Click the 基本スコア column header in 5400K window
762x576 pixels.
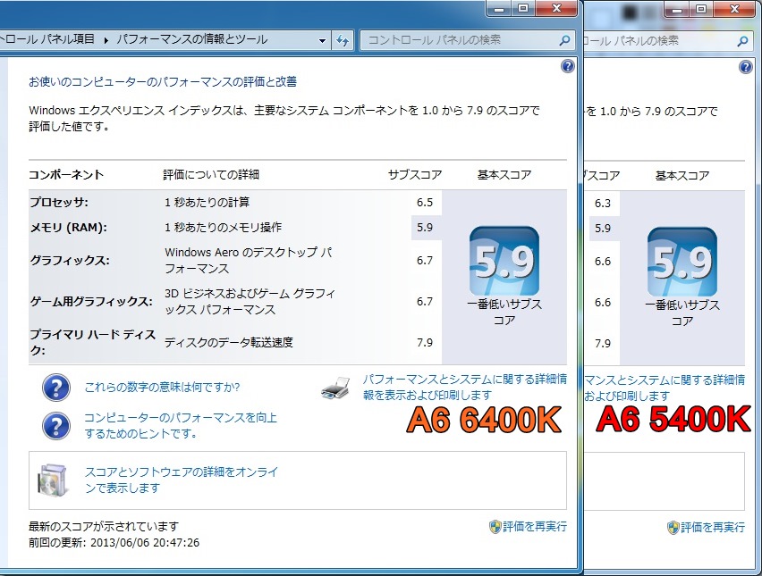[x=682, y=175]
